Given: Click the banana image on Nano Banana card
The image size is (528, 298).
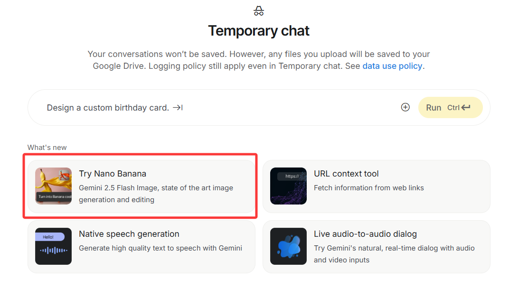Looking at the screenshot, I should click(x=53, y=186).
